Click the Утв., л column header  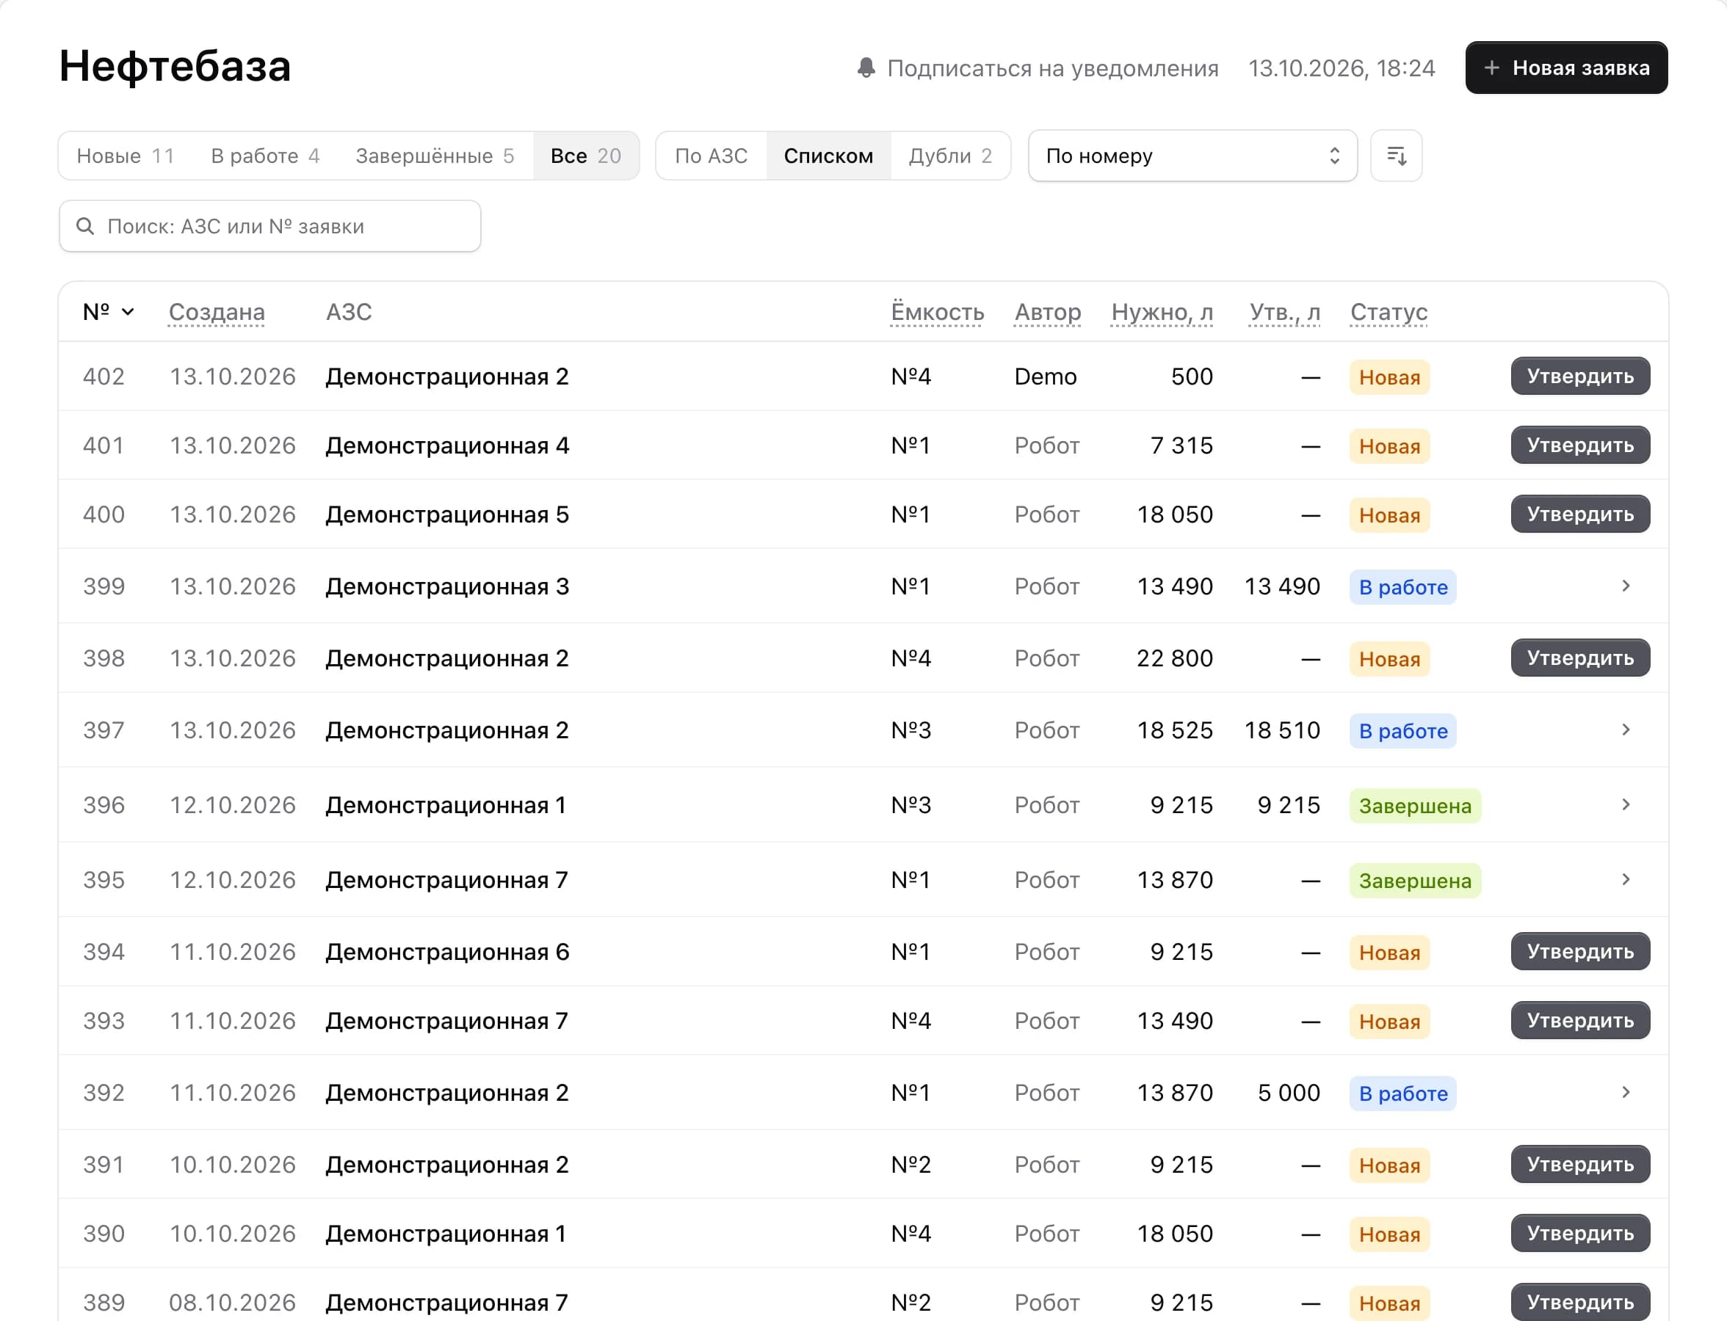tap(1285, 312)
